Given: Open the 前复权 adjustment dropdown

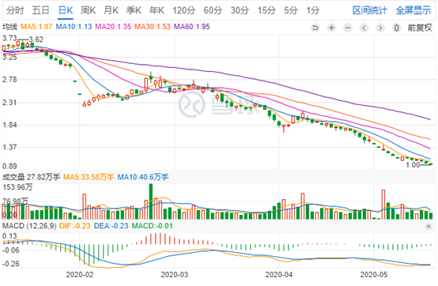Looking at the screenshot, I should tap(420, 28).
